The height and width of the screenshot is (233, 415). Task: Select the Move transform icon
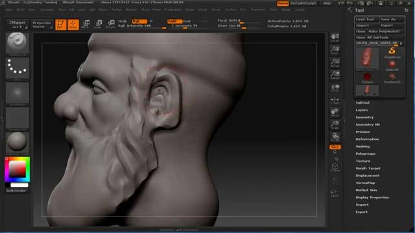pyautogui.click(x=86, y=24)
